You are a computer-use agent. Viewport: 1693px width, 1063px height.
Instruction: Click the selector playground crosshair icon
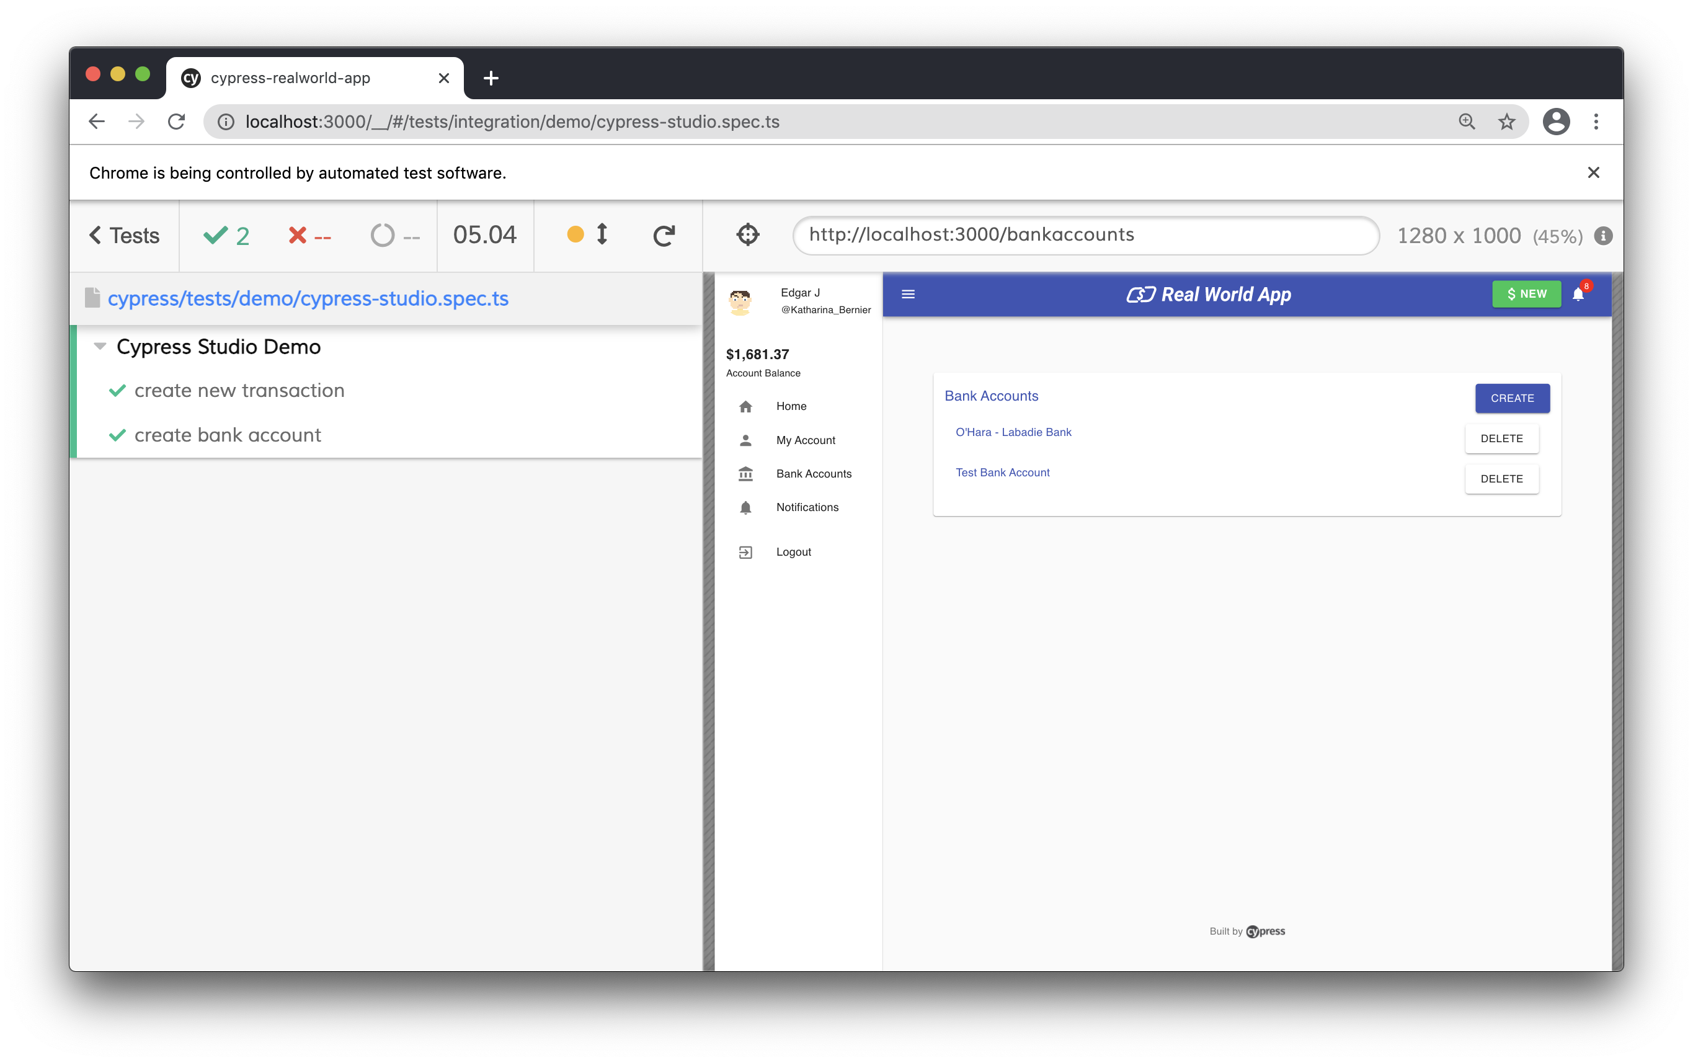tap(747, 235)
